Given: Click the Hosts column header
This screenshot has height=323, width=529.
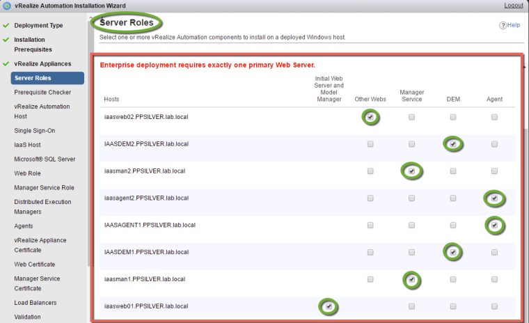Looking at the screenshot, I should pos(111,100).
